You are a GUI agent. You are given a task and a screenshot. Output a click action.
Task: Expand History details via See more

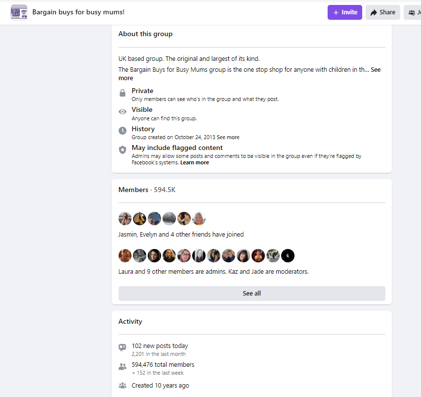click(228, 137)
